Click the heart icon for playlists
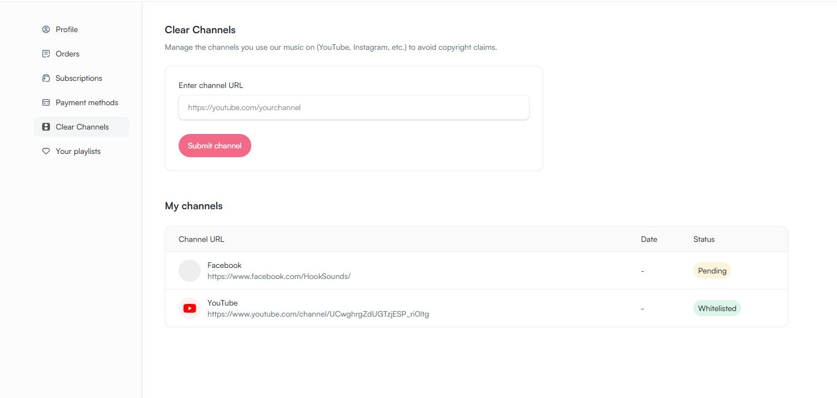 point(46,151)
